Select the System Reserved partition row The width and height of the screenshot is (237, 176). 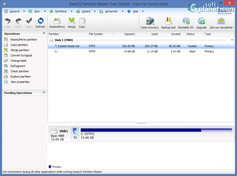[x=141, y=46]
